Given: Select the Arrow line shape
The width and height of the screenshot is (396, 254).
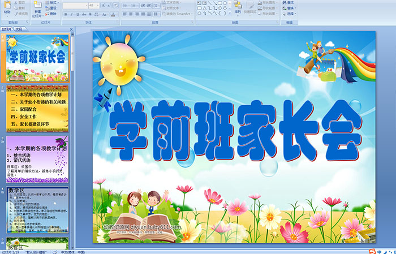Looking at the screenshot, I should pos(214,3).
